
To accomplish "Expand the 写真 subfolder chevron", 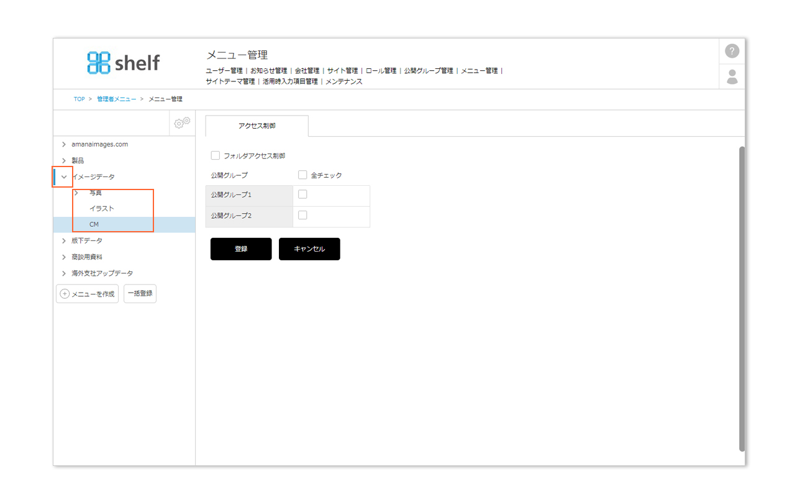I will point(76,193).
